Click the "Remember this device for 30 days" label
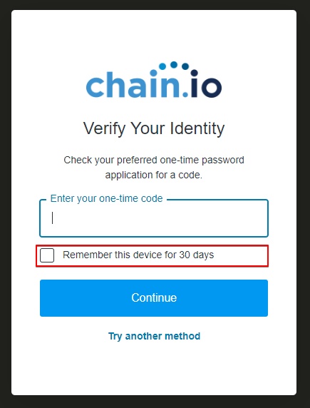This screenshot has height=408, width=310. [138, 255]
